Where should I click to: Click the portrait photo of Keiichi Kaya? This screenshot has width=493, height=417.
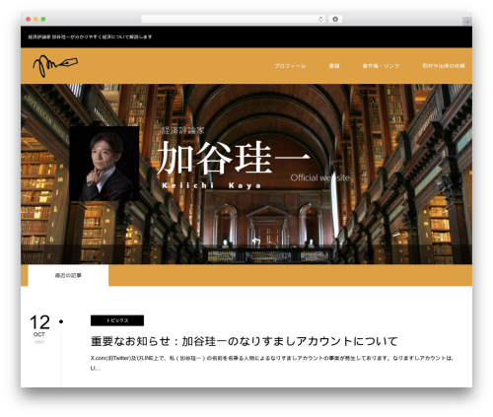click(x=105, y=164)
